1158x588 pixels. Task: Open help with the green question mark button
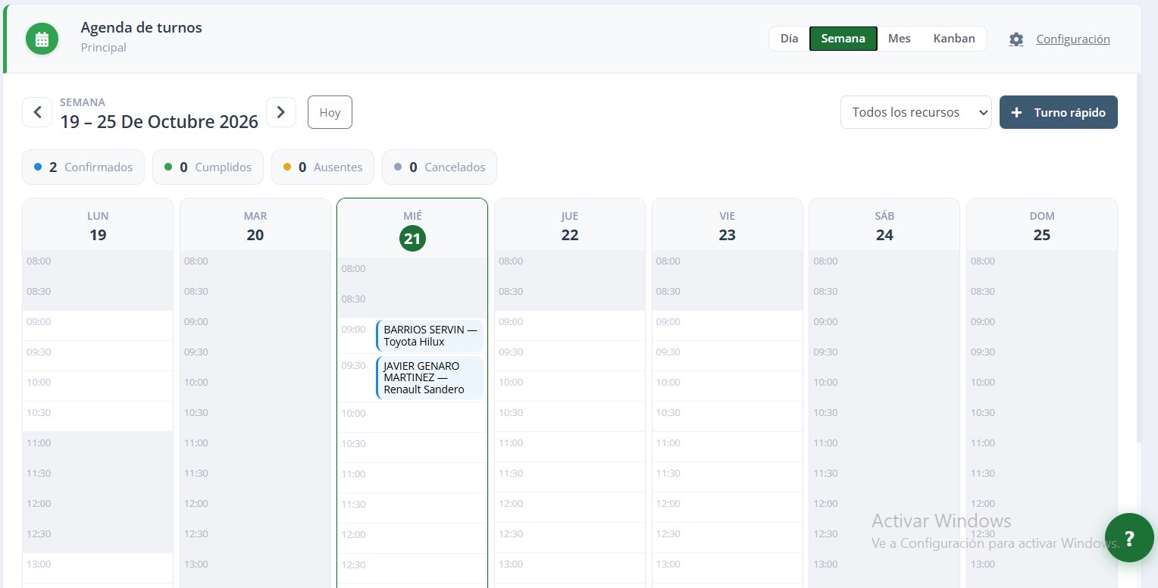[1129, 538]
